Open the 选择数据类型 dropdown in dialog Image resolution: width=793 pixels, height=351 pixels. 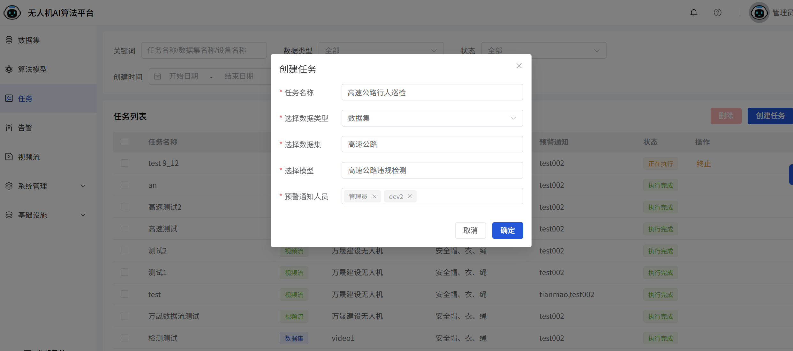pyautogui.click(x=432, y=118)
